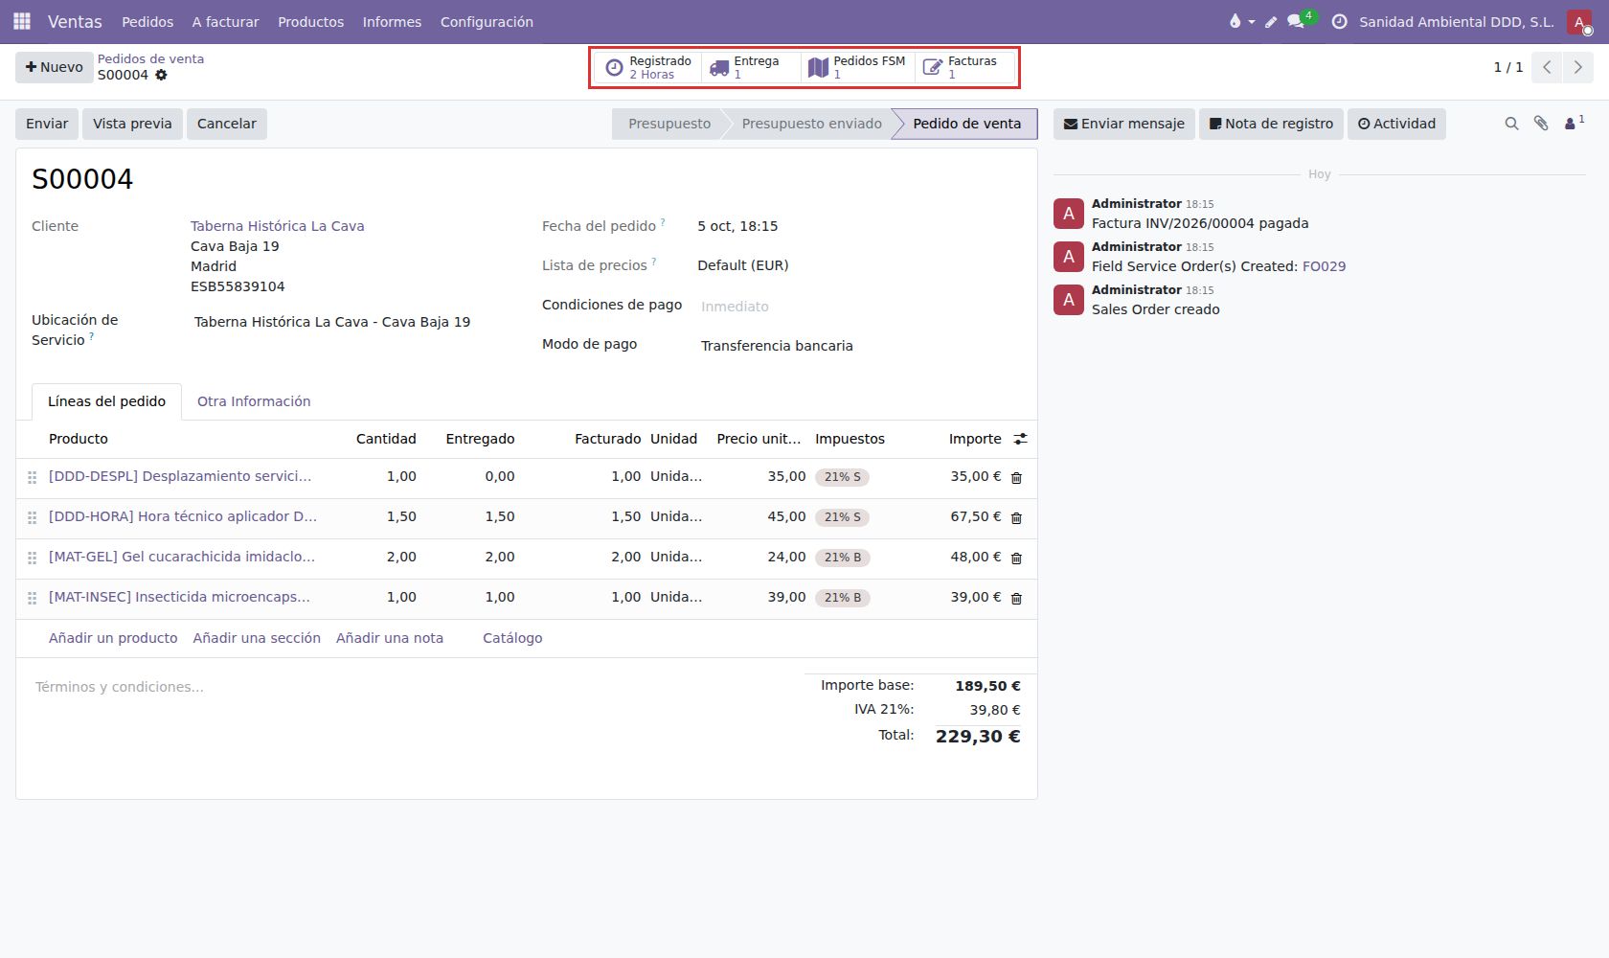Open the Registrado 2 Horas stat button
This screenshot has height=958, width=1609.
(646, 67)
